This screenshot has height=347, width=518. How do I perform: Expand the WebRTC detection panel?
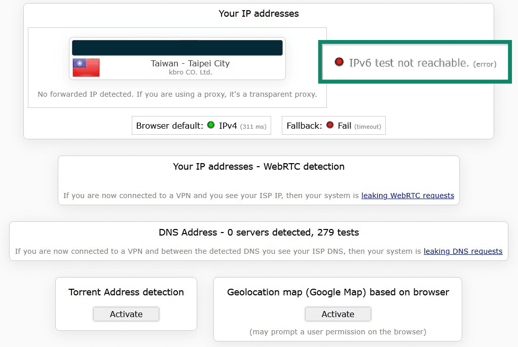[258, 167]
